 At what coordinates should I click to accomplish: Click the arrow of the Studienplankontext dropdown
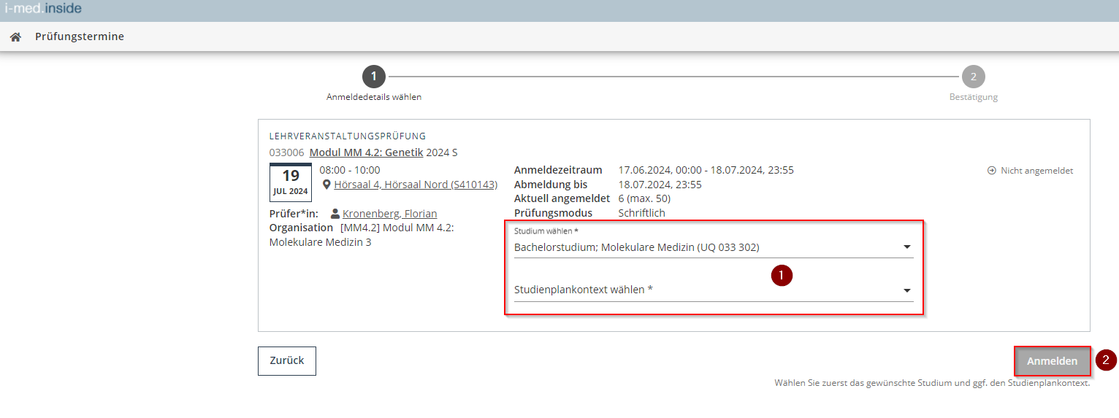point(907,290)
